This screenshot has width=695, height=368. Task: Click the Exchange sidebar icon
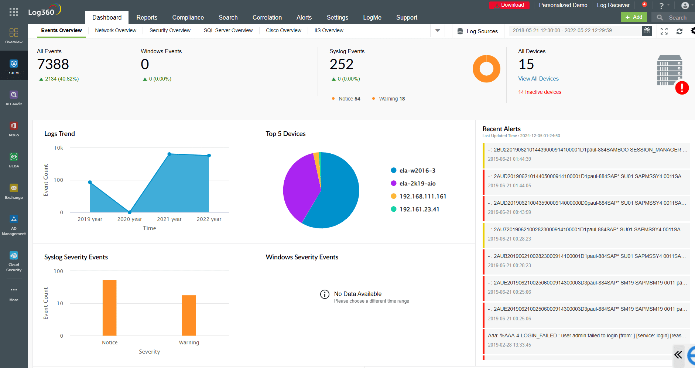pyautogui.click(x=14, y=190)
